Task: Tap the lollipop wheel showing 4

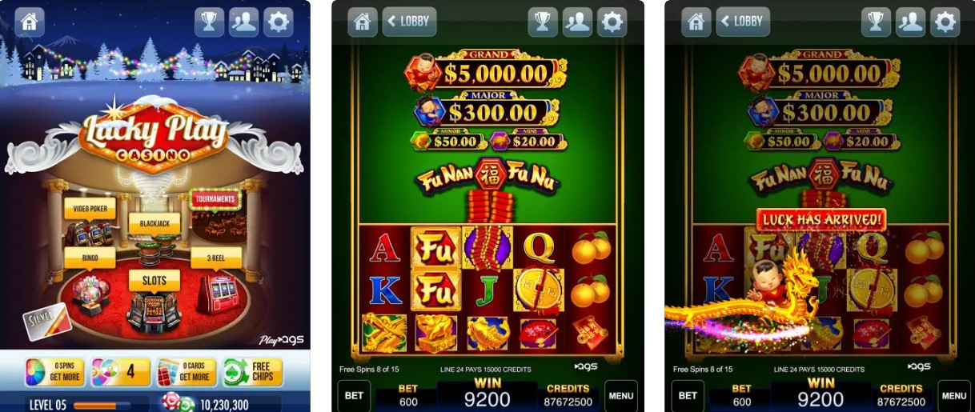Action: coord(120,372)
